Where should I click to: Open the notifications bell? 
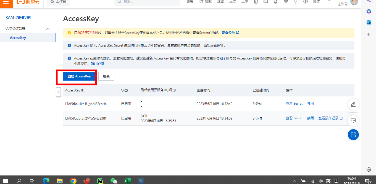coord(276,2)
